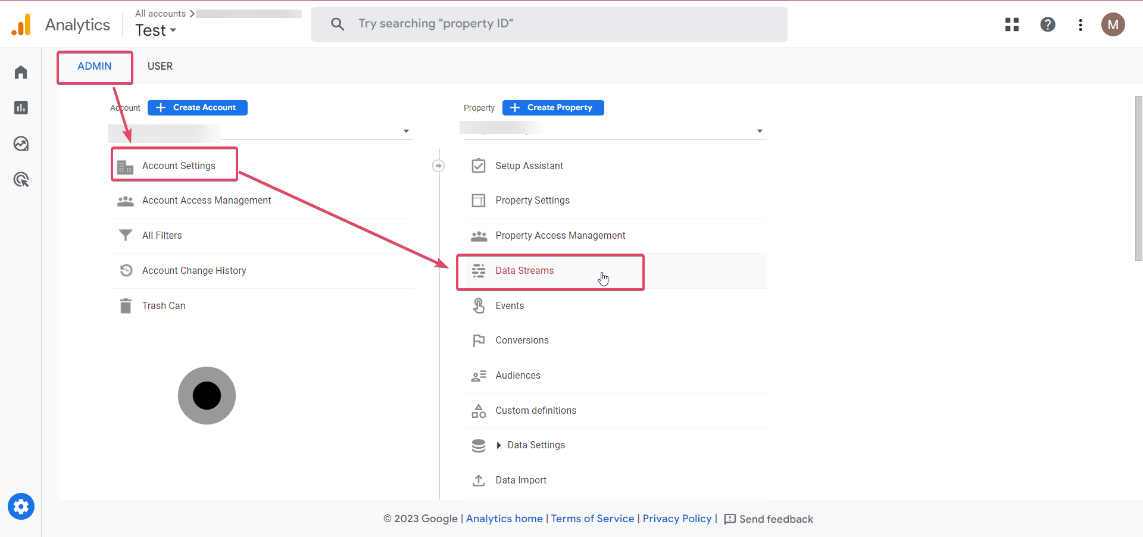The width and height of the screenshot is (1143, 537).
Task: Open the Advertising icon in sidebar
Action: [x=21, y=179]
